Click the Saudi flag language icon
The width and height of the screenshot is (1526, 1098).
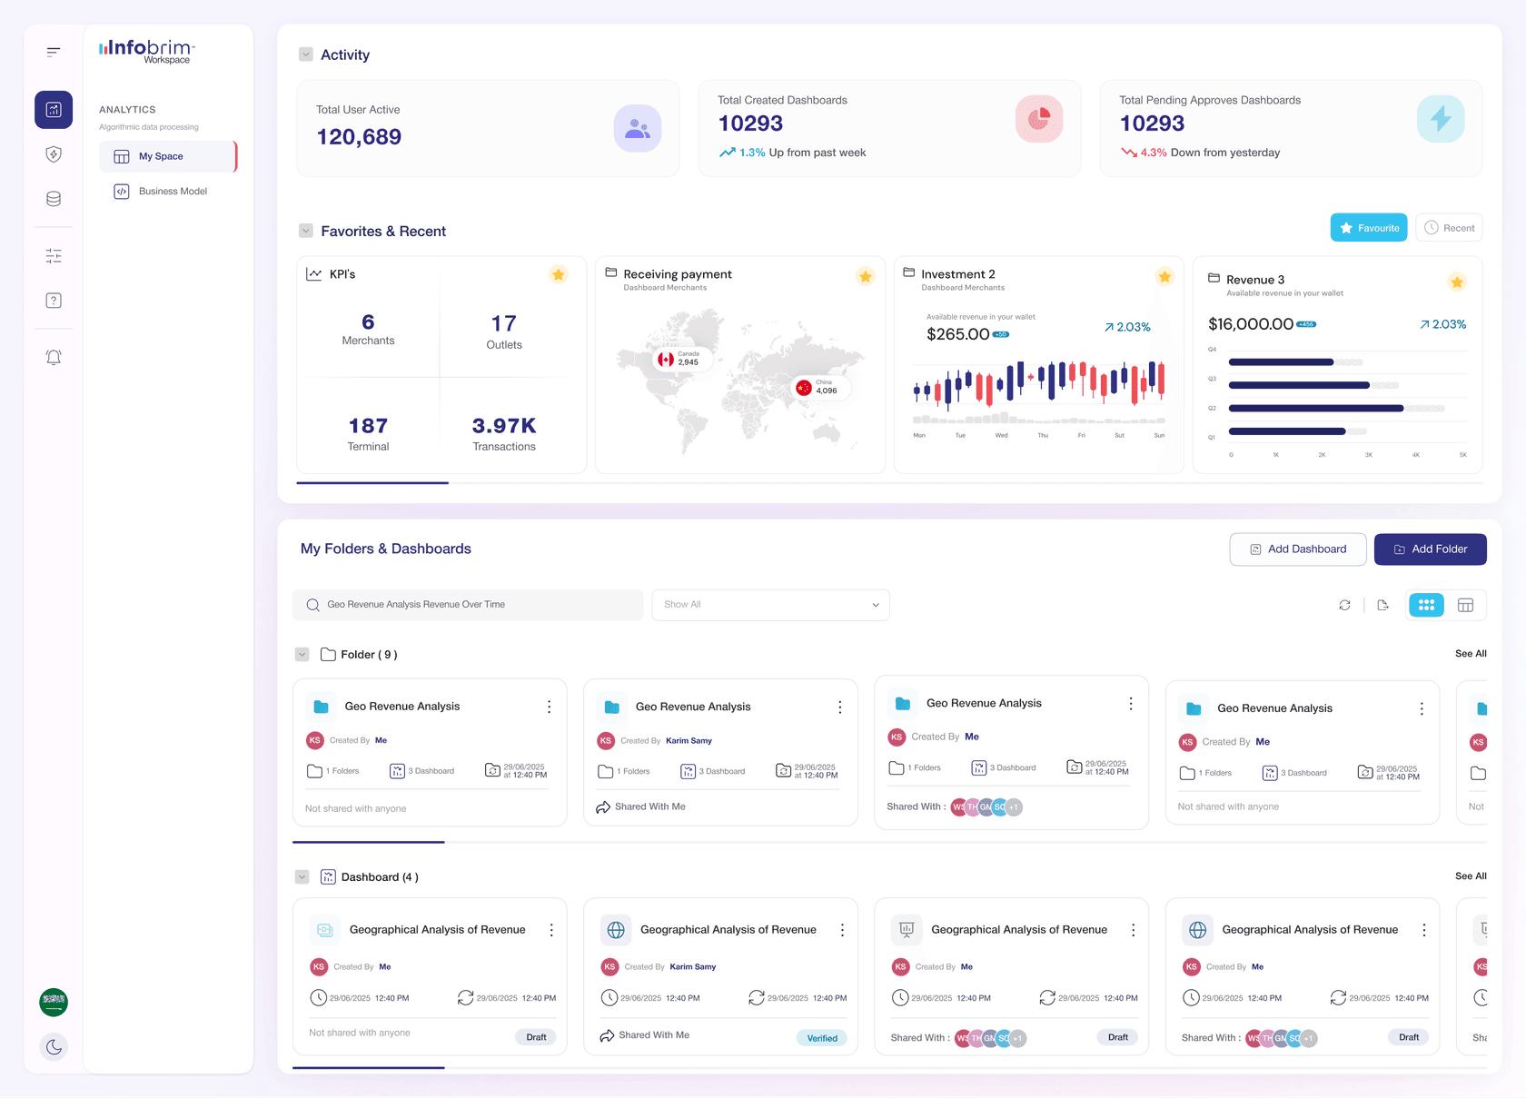(x=54, y=1003)
